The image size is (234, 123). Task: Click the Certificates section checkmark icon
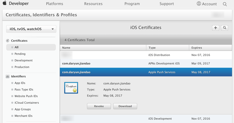[8, 41]
